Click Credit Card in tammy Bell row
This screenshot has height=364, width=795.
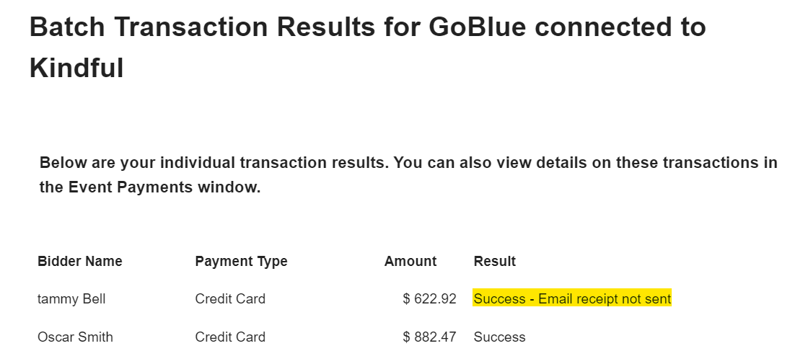[230, 298]
